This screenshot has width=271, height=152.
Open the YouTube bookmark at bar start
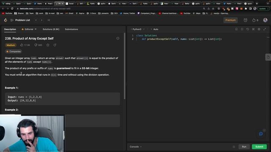7,14
